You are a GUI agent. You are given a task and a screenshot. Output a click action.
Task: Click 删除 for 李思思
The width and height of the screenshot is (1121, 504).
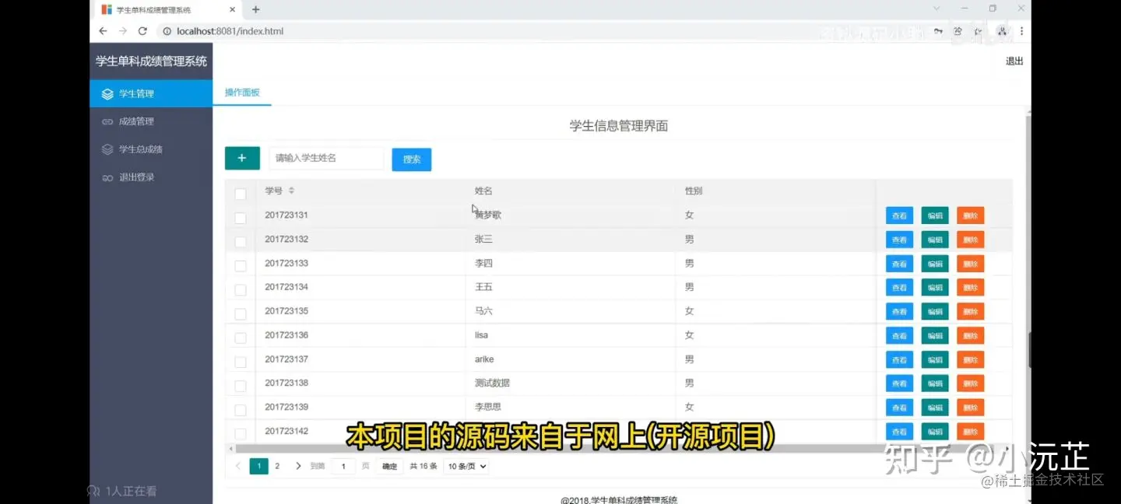[x=970, y=408]
